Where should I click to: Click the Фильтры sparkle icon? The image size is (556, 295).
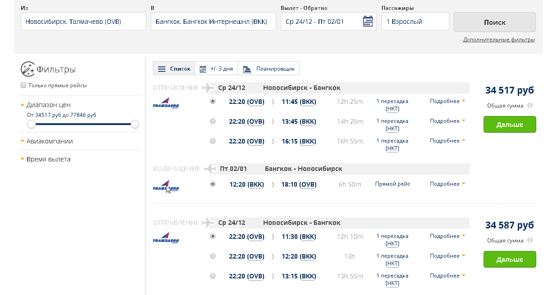coord(28,69)
